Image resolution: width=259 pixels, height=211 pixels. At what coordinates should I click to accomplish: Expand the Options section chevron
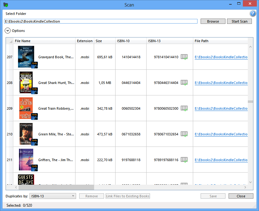click(x=7, y=30)
